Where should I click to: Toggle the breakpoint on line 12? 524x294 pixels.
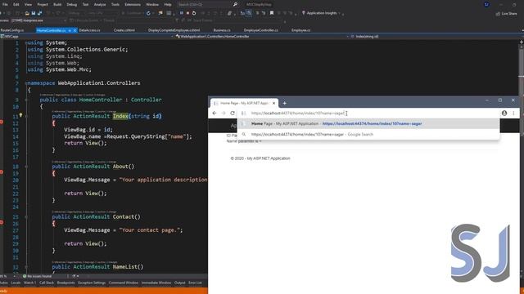[2, 122]
